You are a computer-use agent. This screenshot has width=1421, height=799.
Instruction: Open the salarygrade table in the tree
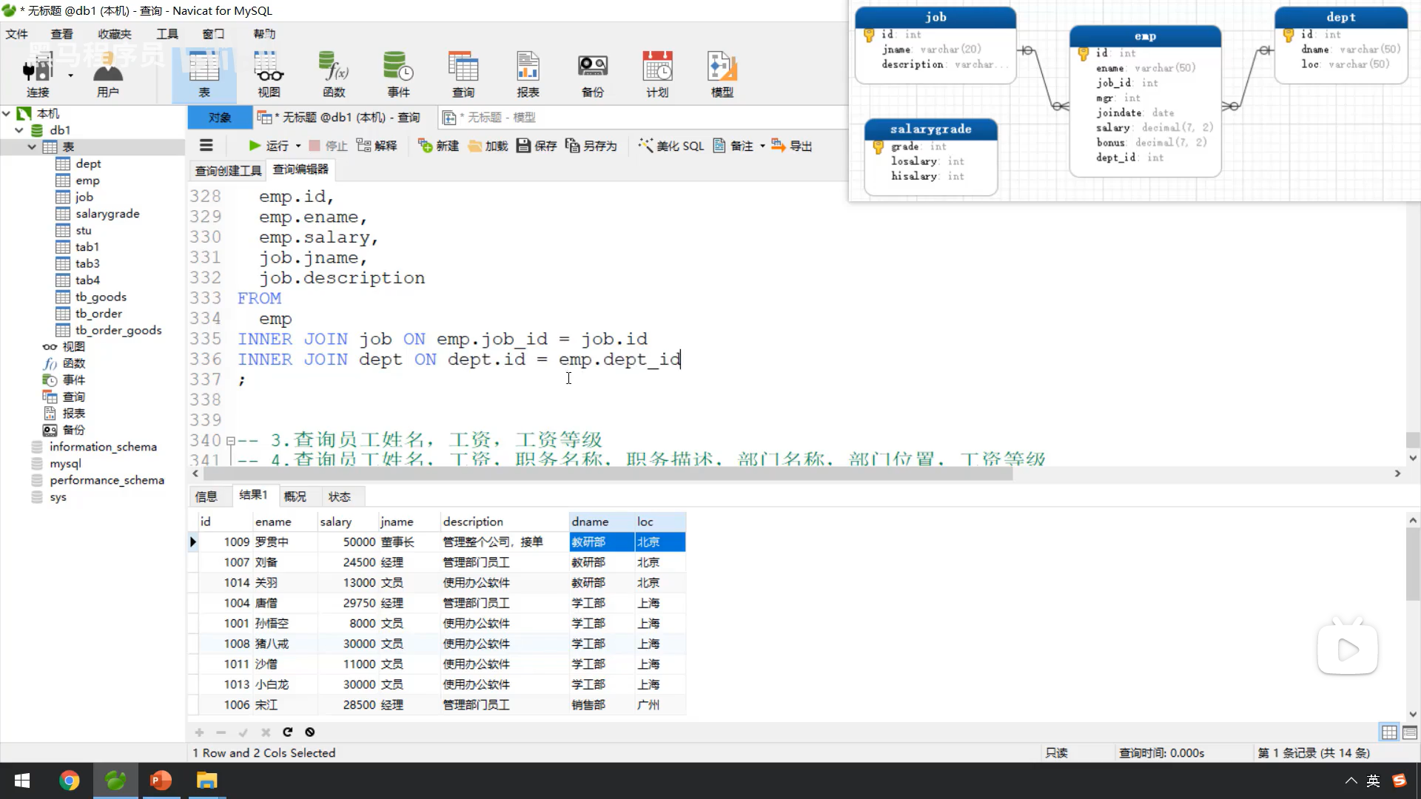point(107,214)
